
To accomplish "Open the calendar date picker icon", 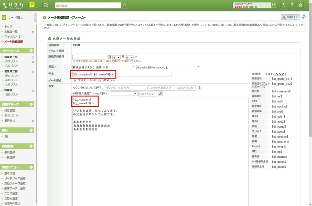I will coord(109,57).
